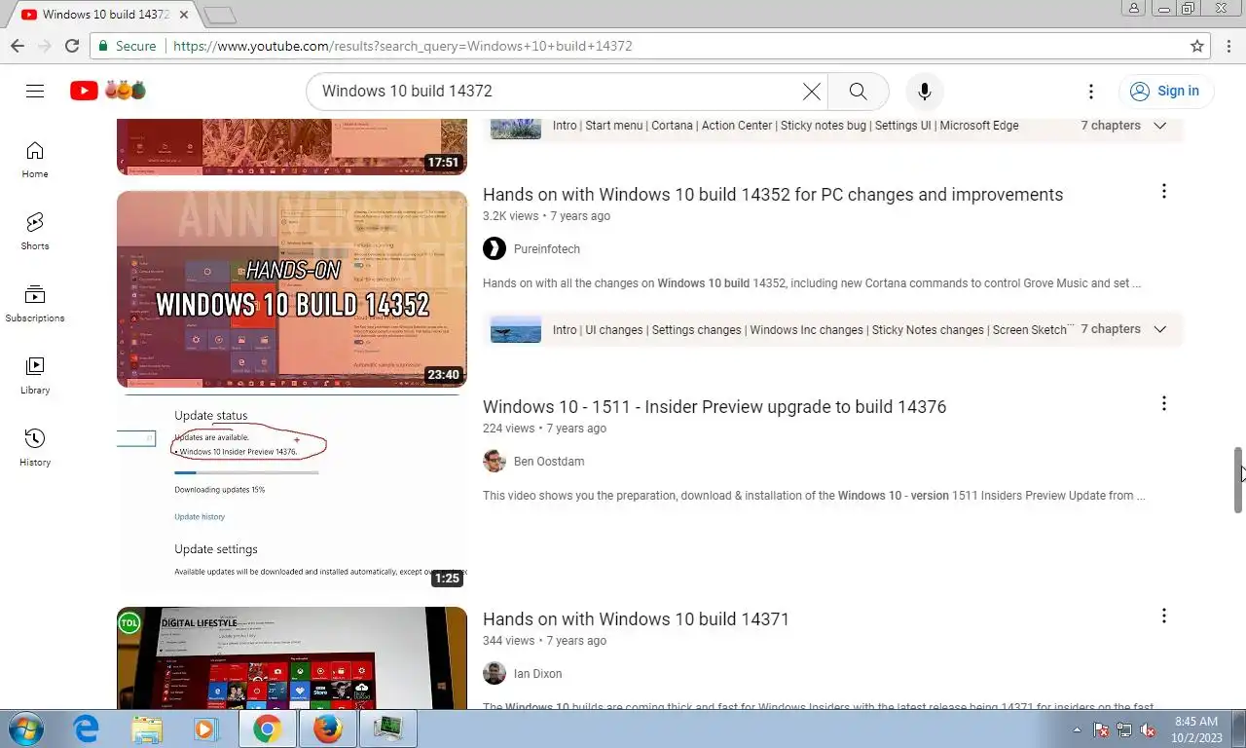Open the 17:51 video thumbnail
The width and height of the screenshot is (1246, 748).
point(292,147)
